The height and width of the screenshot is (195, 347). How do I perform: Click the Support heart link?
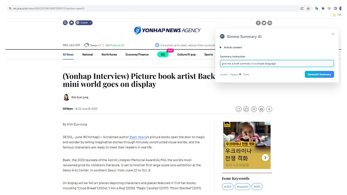tap(235, 74)
